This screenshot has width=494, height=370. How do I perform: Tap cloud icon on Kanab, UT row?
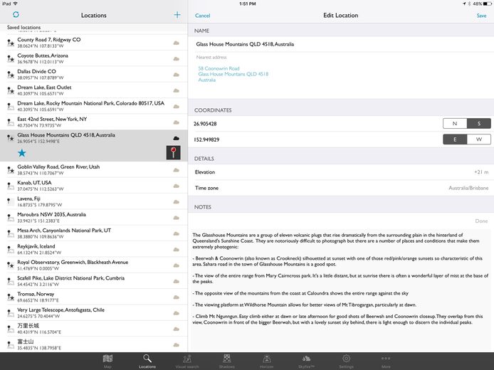point(176,186)
